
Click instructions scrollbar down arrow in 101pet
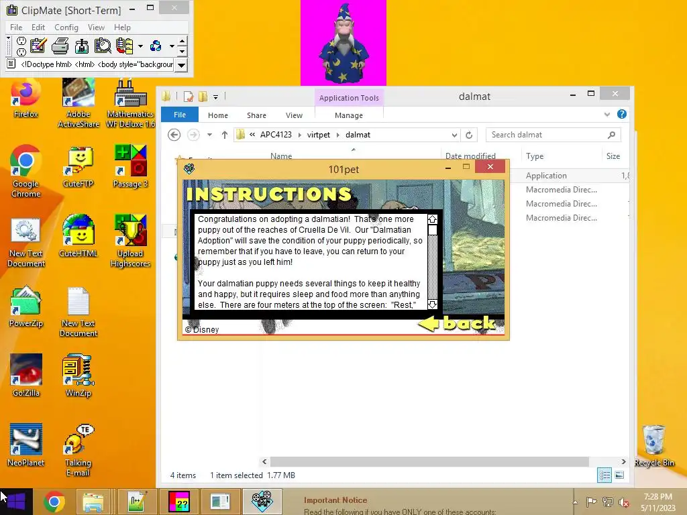click(x=433, y=304)
